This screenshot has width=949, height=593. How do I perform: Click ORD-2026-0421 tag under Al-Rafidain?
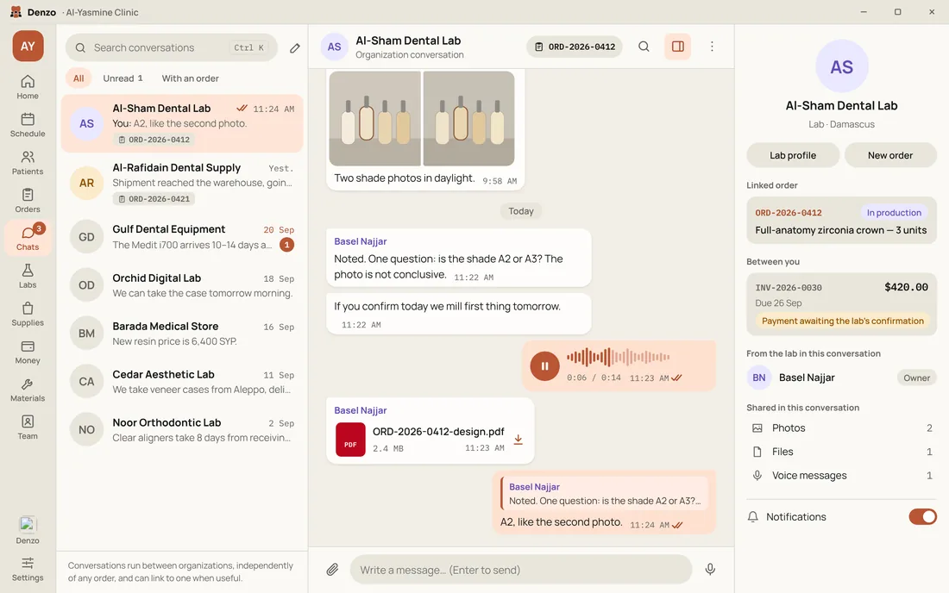tap(154, 199)
